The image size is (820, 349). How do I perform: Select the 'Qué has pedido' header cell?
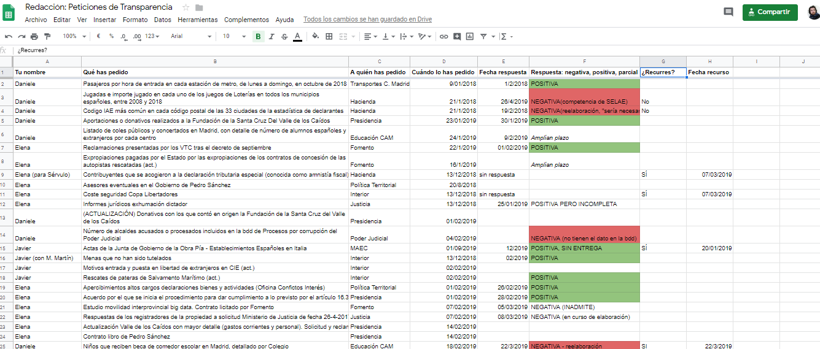[x=215, y=72]
